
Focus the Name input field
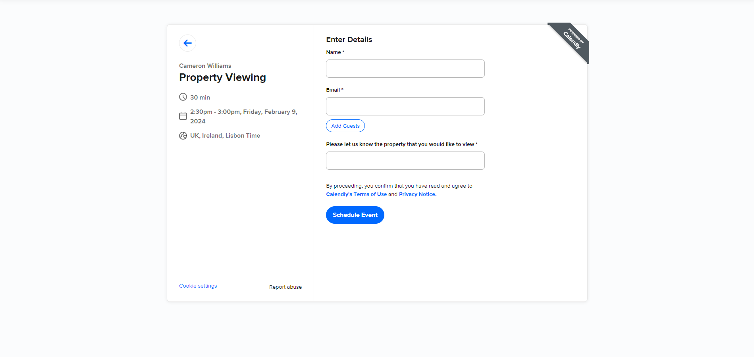(x=405, y=69)
